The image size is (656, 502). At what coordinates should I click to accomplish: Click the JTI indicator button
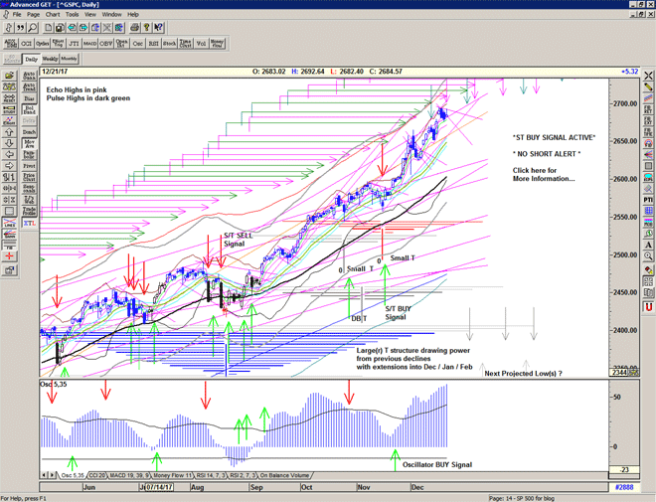(75, 43)
